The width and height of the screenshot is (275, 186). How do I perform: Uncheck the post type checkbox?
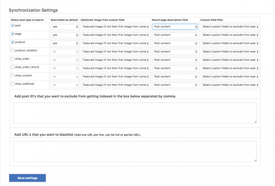pos(13,26)
